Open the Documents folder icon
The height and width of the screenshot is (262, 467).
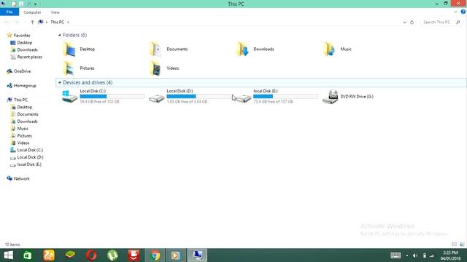click(x=155, y=49)
